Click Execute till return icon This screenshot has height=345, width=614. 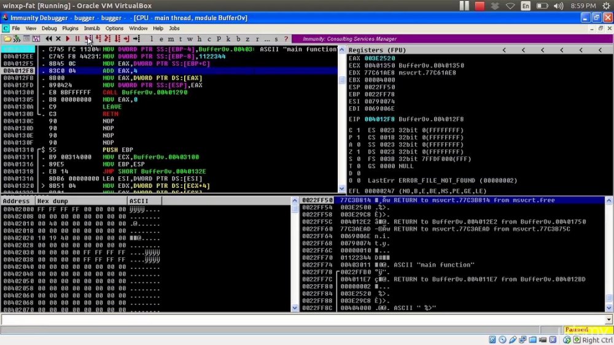126,39
